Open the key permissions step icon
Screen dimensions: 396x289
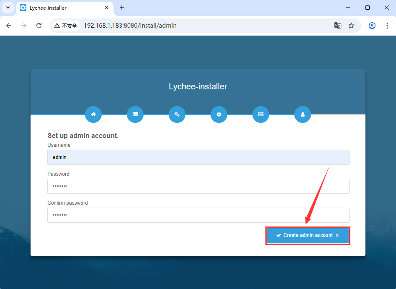177,115
